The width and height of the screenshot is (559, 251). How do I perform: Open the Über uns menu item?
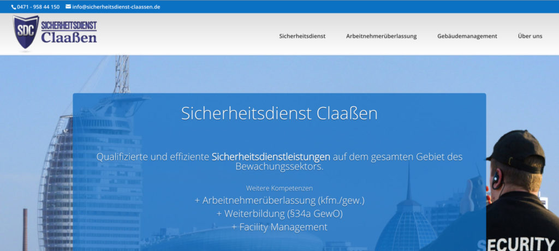pos(530,36)
